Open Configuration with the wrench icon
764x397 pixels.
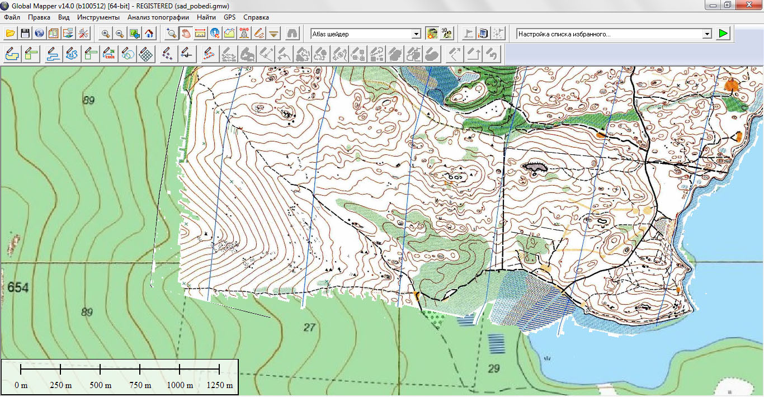(x=83, y=34)
